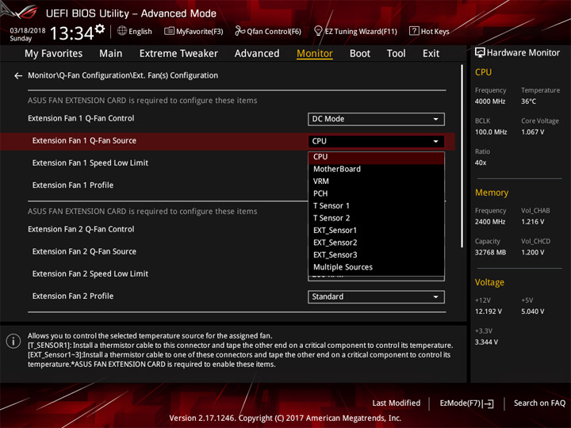Select VRM as fan source
Viewport: 571px width, 428px height.
pyautogui.click(x=376, y=182)
